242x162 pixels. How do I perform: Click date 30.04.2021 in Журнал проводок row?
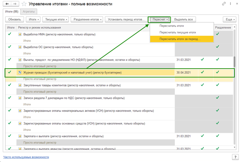point(183,72)
